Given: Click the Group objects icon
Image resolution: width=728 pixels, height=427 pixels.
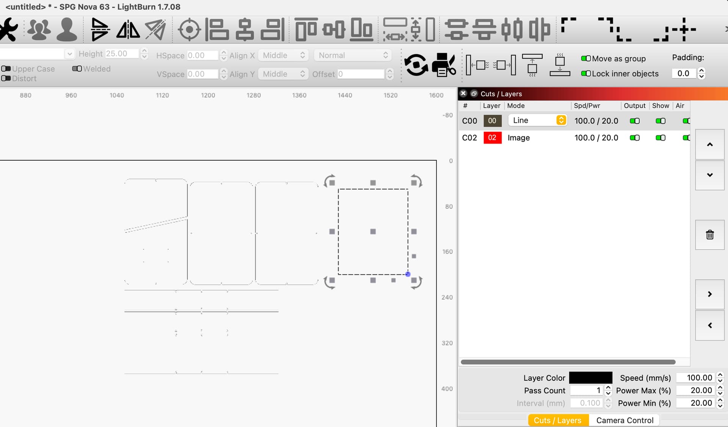Looking at the screenshot, I should click(x=39, y=29).
